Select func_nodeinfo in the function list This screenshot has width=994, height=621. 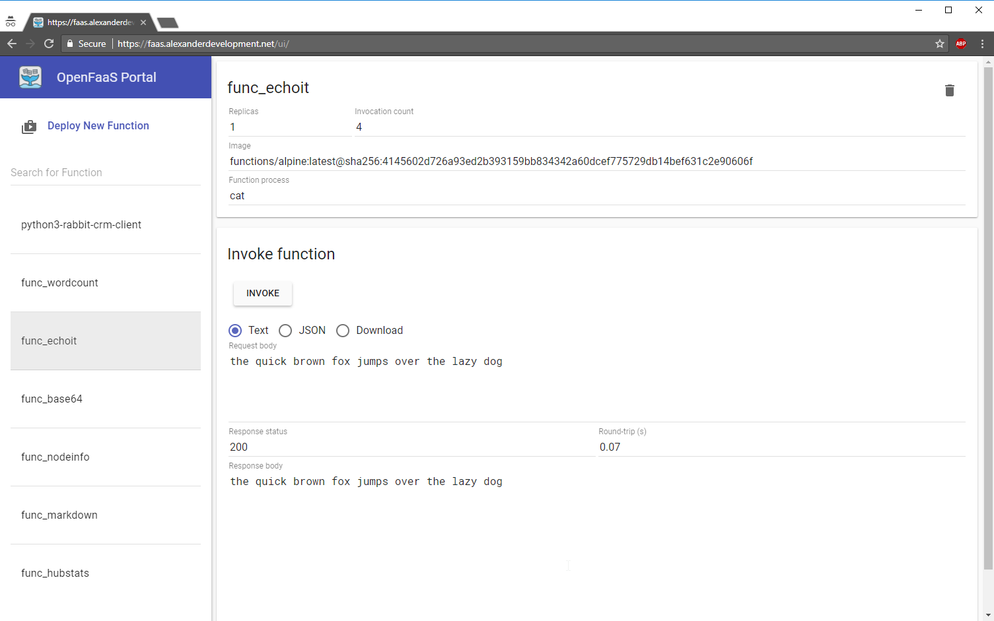(x=106, y=457)
